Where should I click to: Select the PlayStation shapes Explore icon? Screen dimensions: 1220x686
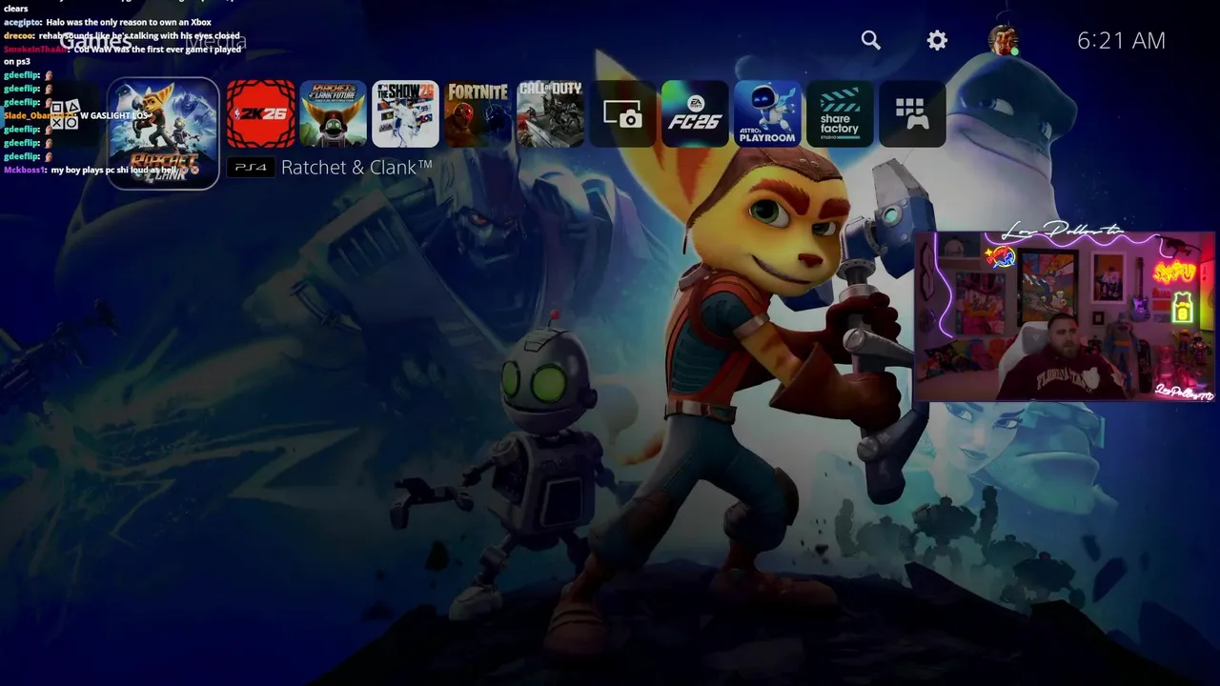pyautogui.click(x=65, y=114)
